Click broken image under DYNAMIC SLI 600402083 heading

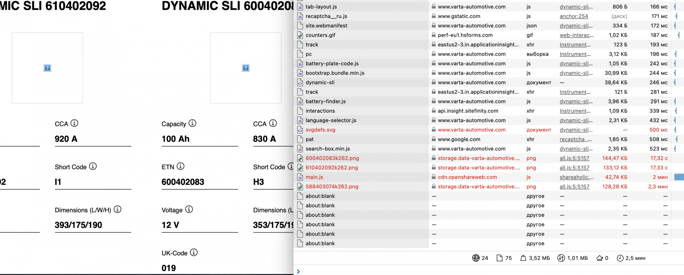coord(246,68)
